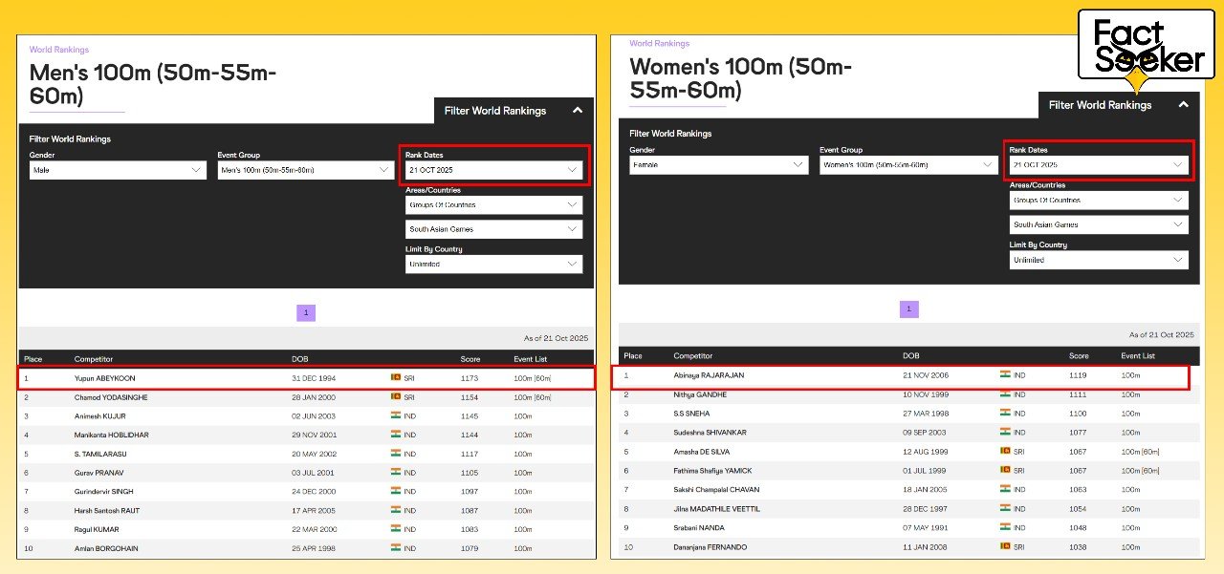Viewport: 1224px width, 574px height.
Task: Collapse the men's Filter World Rankings panel
Action: coord(578,111)
